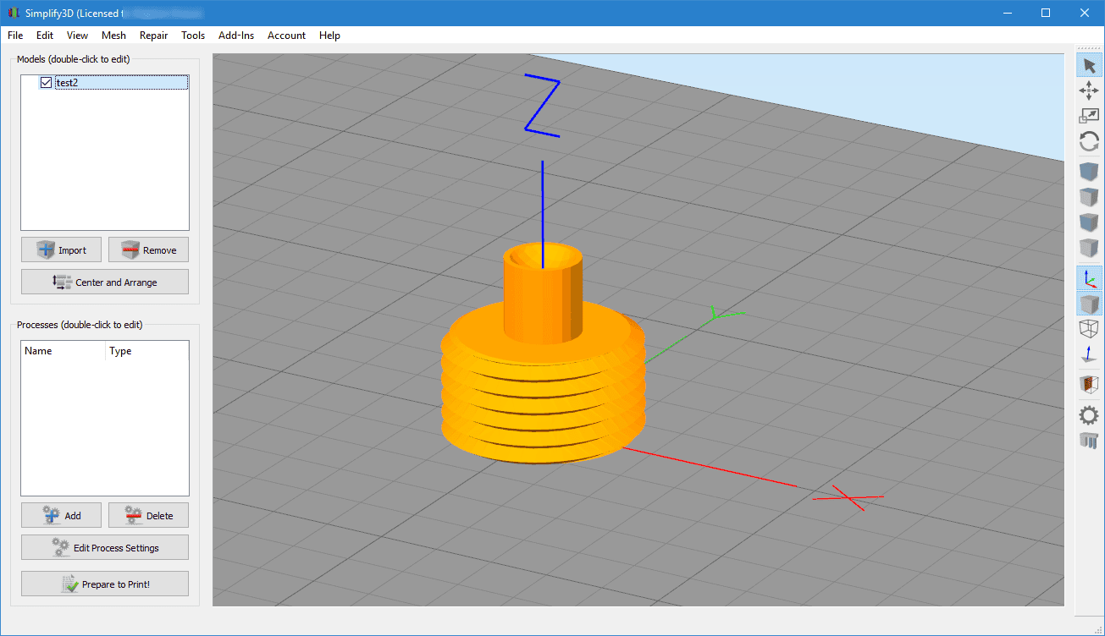Open the gear settings icon in right toolbar
Viewport: 1105px width, 636px height.
[x=1089, y=415]
